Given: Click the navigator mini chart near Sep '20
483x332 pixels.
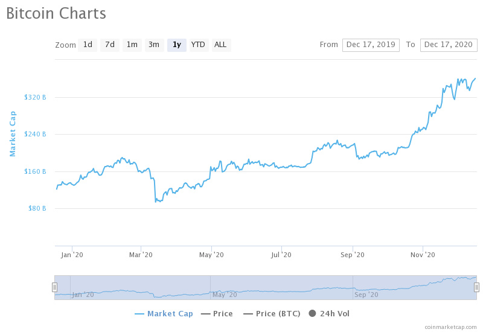Looking at the screenshot, I should [x=366, y=295].
